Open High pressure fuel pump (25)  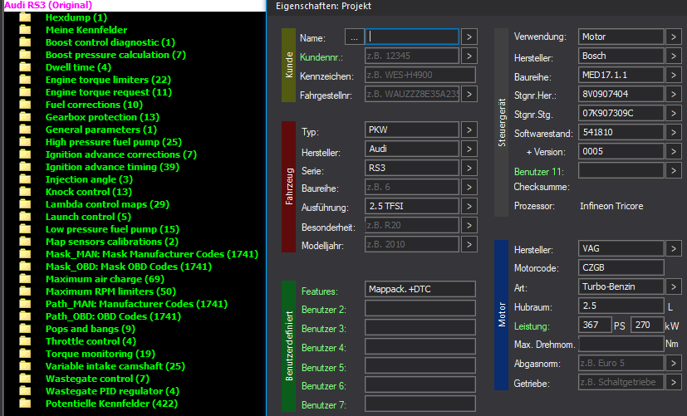(x=114, y=142)
